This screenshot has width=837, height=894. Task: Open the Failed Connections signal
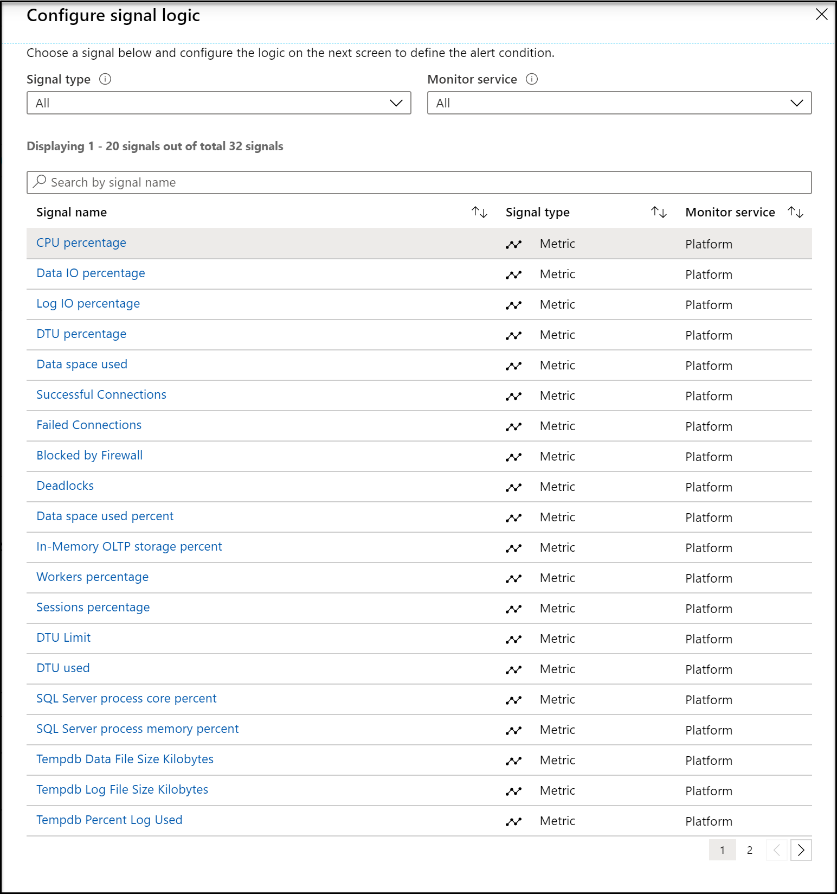89,425
